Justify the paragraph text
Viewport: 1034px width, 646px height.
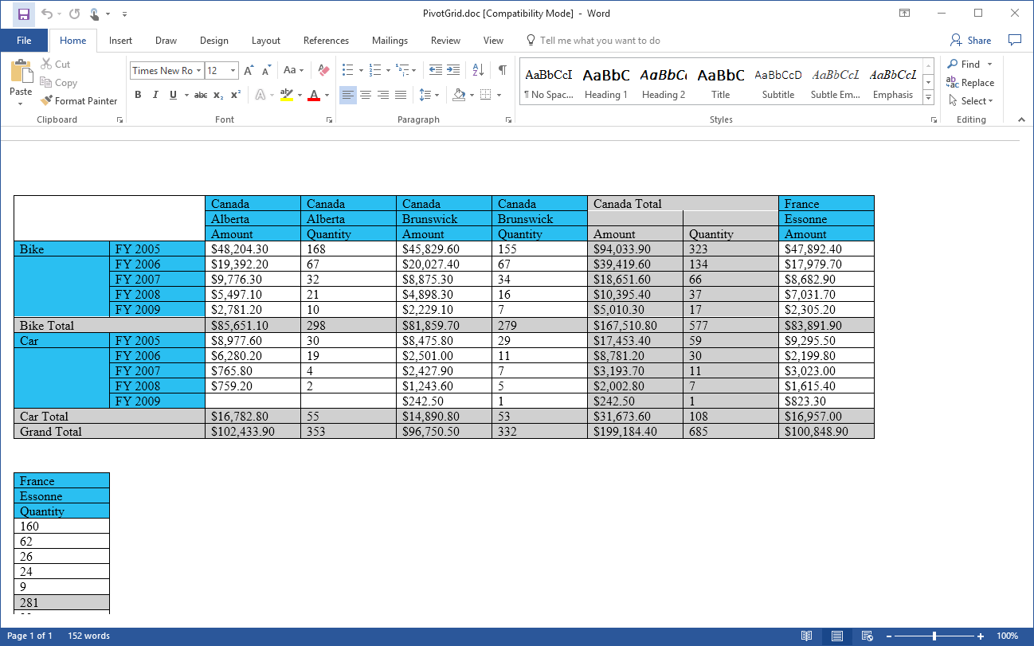(401, 95)
